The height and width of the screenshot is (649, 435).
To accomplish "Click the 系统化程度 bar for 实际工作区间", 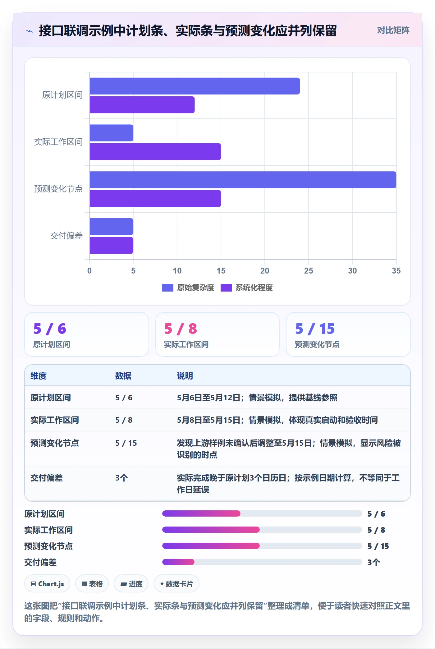I will [155, 152].
